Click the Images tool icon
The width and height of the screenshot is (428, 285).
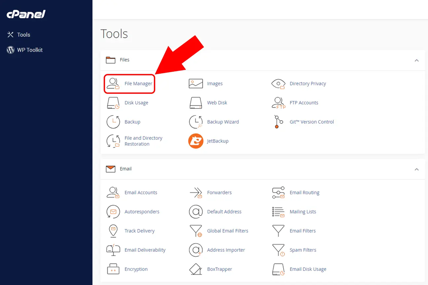tap(196, 83)
